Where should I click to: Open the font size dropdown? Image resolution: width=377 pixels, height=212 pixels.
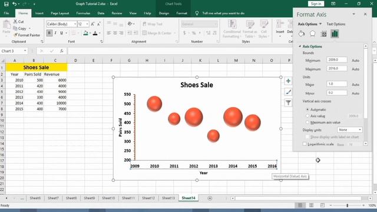[x=87, y=24]
